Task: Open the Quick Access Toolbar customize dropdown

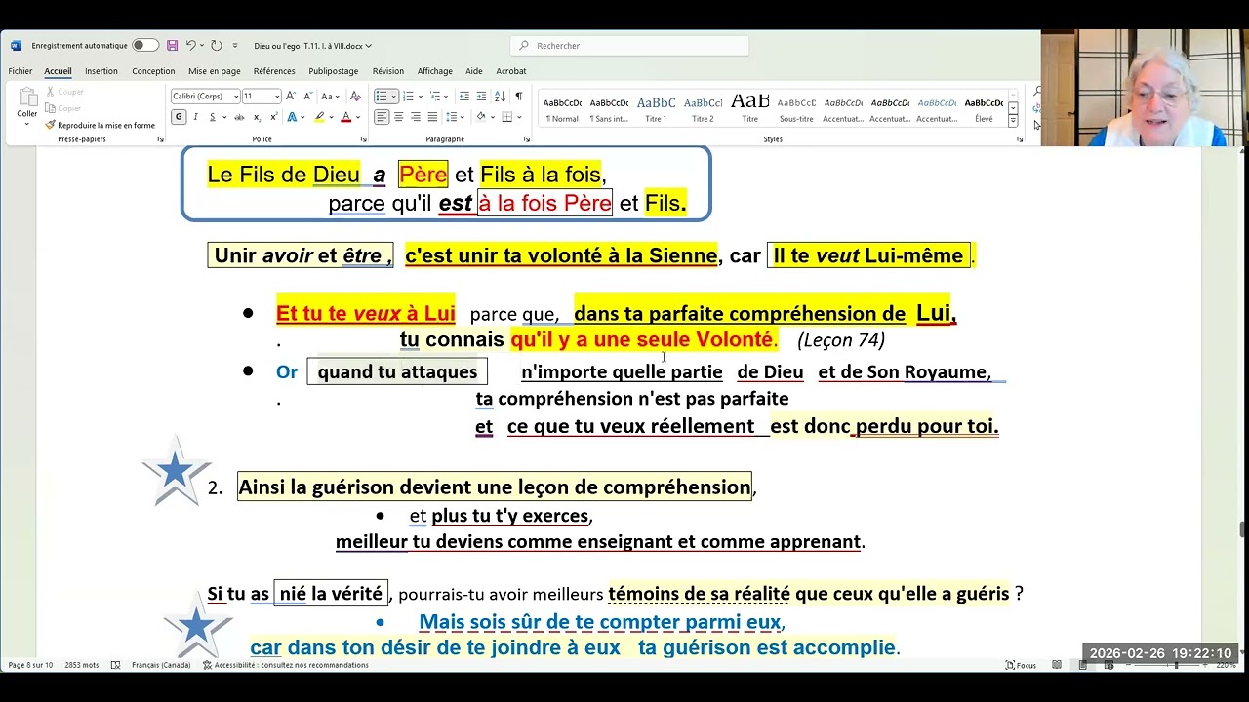Action: [234, 46]
